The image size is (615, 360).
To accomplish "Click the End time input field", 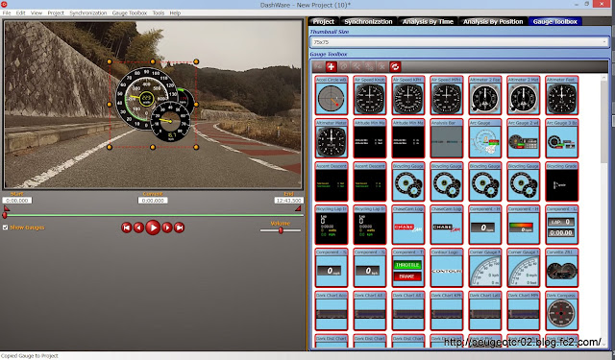I will [288, 201].
